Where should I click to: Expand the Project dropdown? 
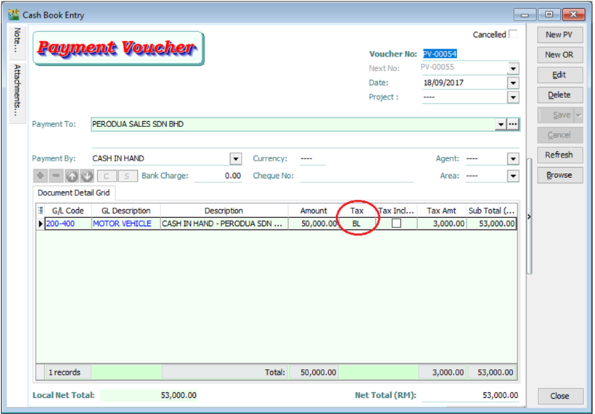pos(513,97)
